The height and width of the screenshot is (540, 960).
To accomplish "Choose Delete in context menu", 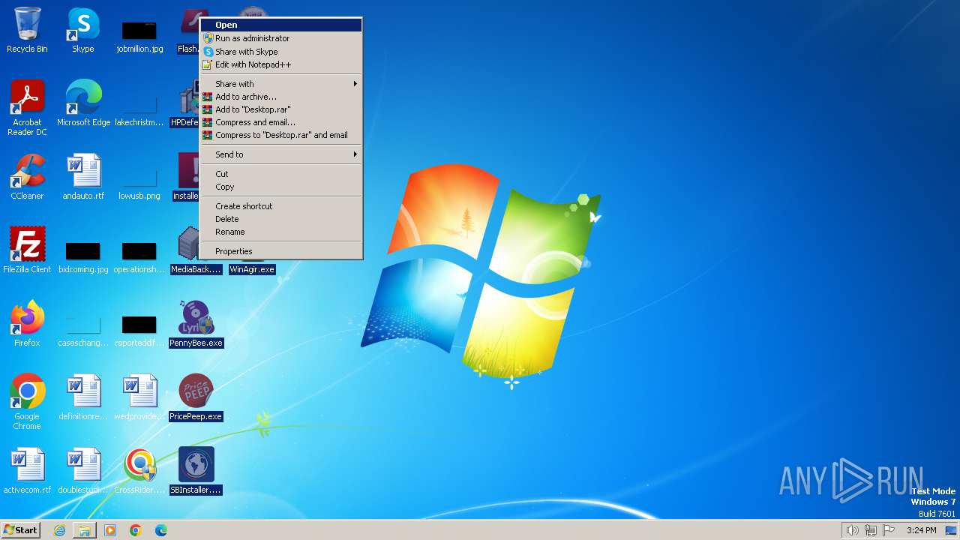I will tap(281, 219).
